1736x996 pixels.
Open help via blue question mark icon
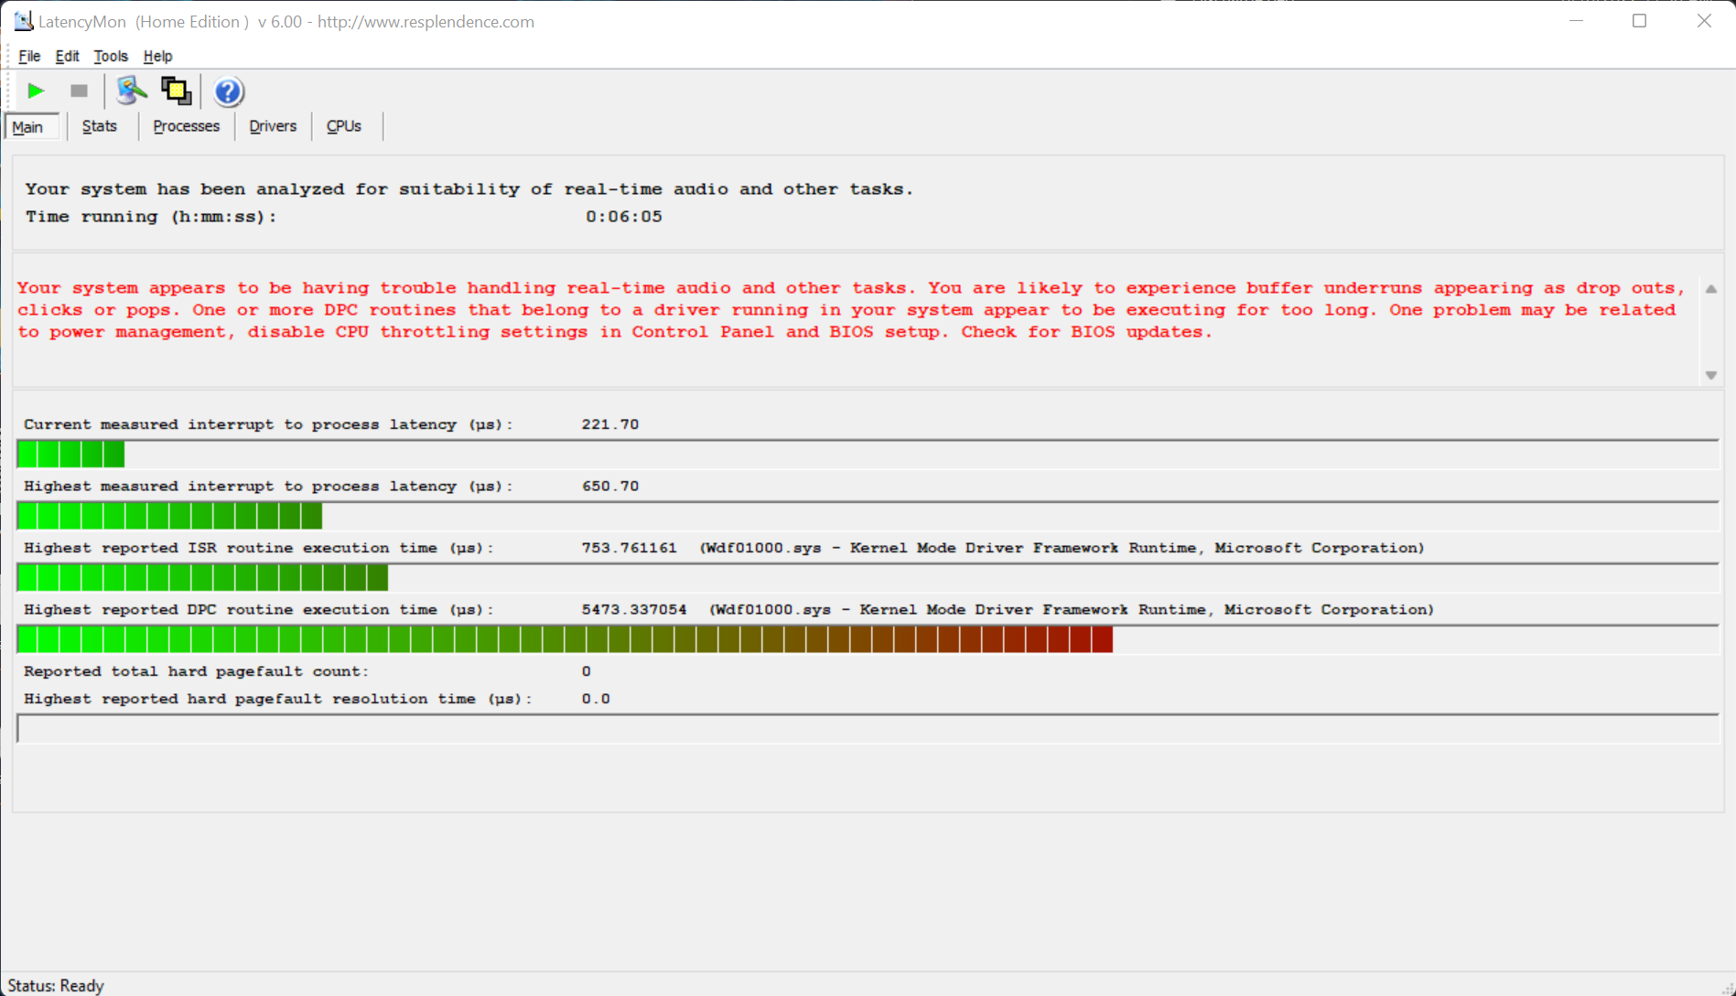coord(228,91)
